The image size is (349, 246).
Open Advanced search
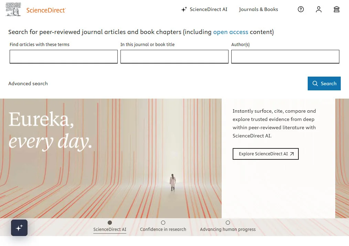click(x=28, y=83)
